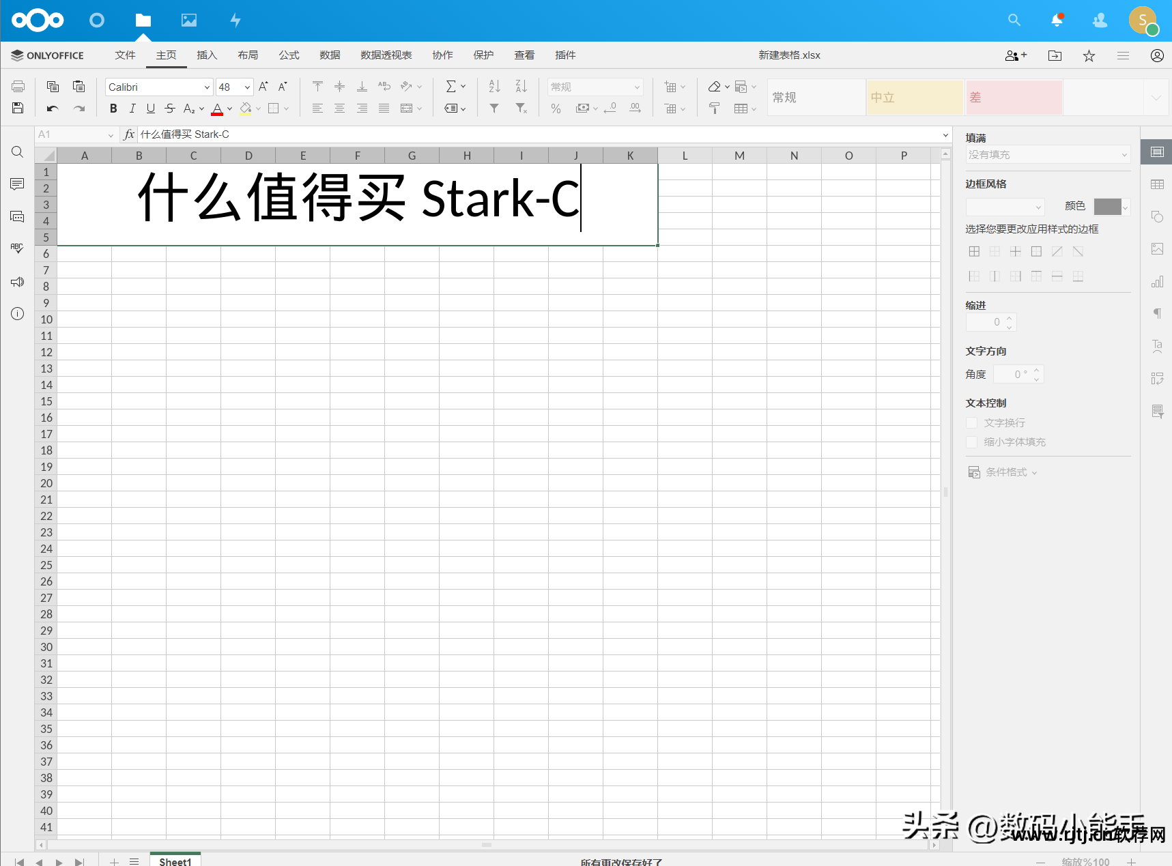1172x866 pixels.
Task: Enable the 文字换行 checkbox
Action: (972, 423)
